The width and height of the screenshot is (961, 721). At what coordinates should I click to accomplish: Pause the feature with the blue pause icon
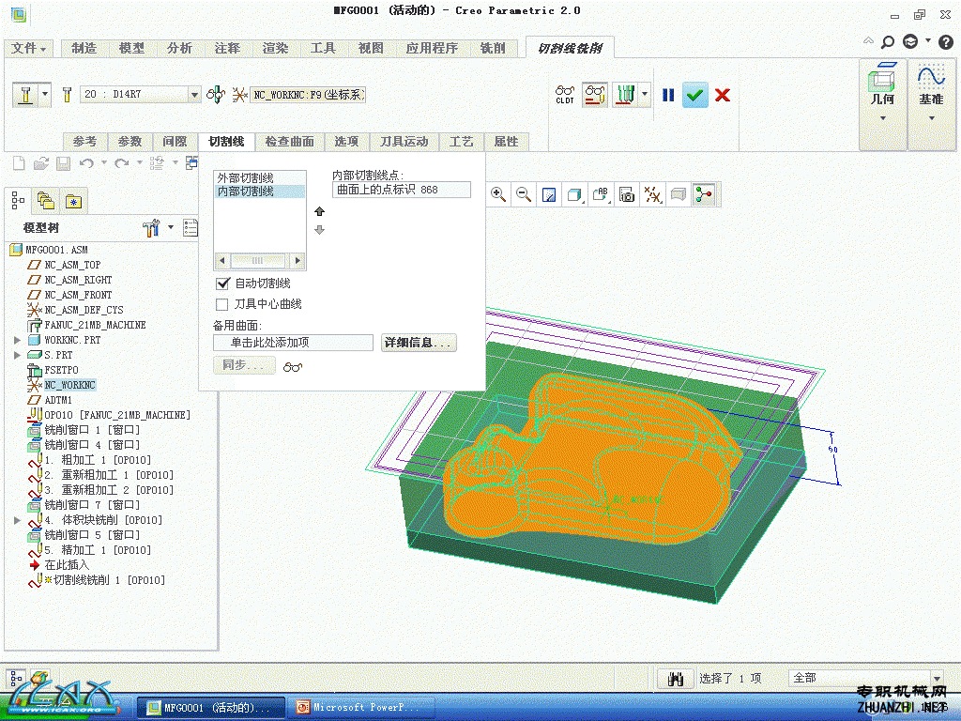coord(668,95)
